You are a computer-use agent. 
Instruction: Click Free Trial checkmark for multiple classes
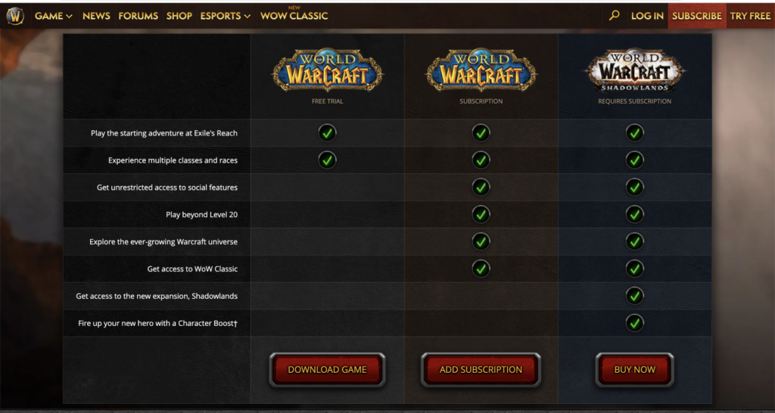[x=327, y=160]
